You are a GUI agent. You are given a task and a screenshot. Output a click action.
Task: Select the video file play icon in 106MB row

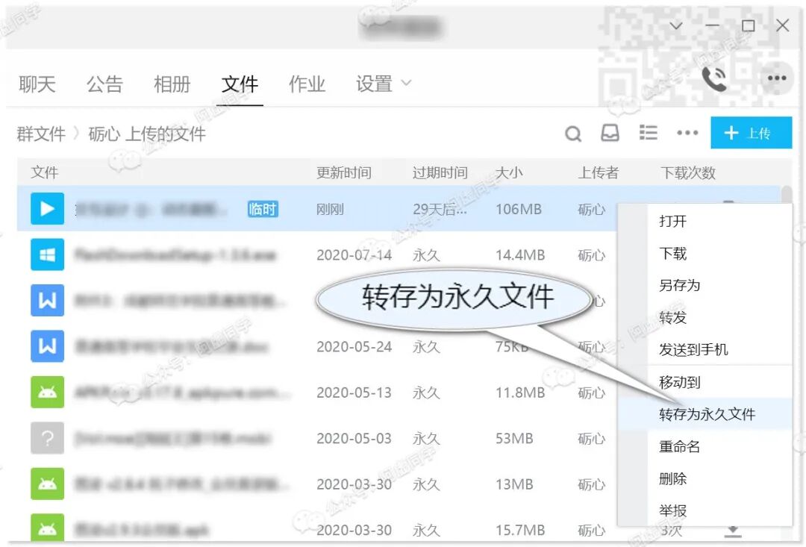pyautogui.click(x=47, y=209)
